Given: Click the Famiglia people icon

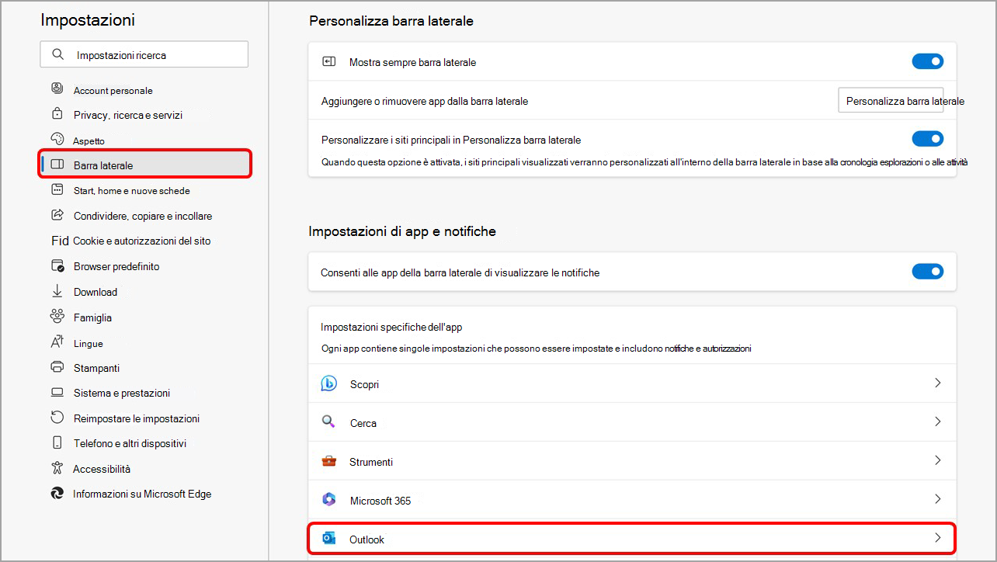Looking at the screenshot, I should coord(57,316).
